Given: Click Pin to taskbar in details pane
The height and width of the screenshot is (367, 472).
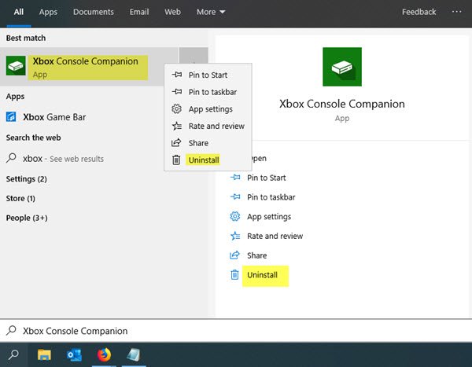Looking at the screenshot, I should 271,197.
